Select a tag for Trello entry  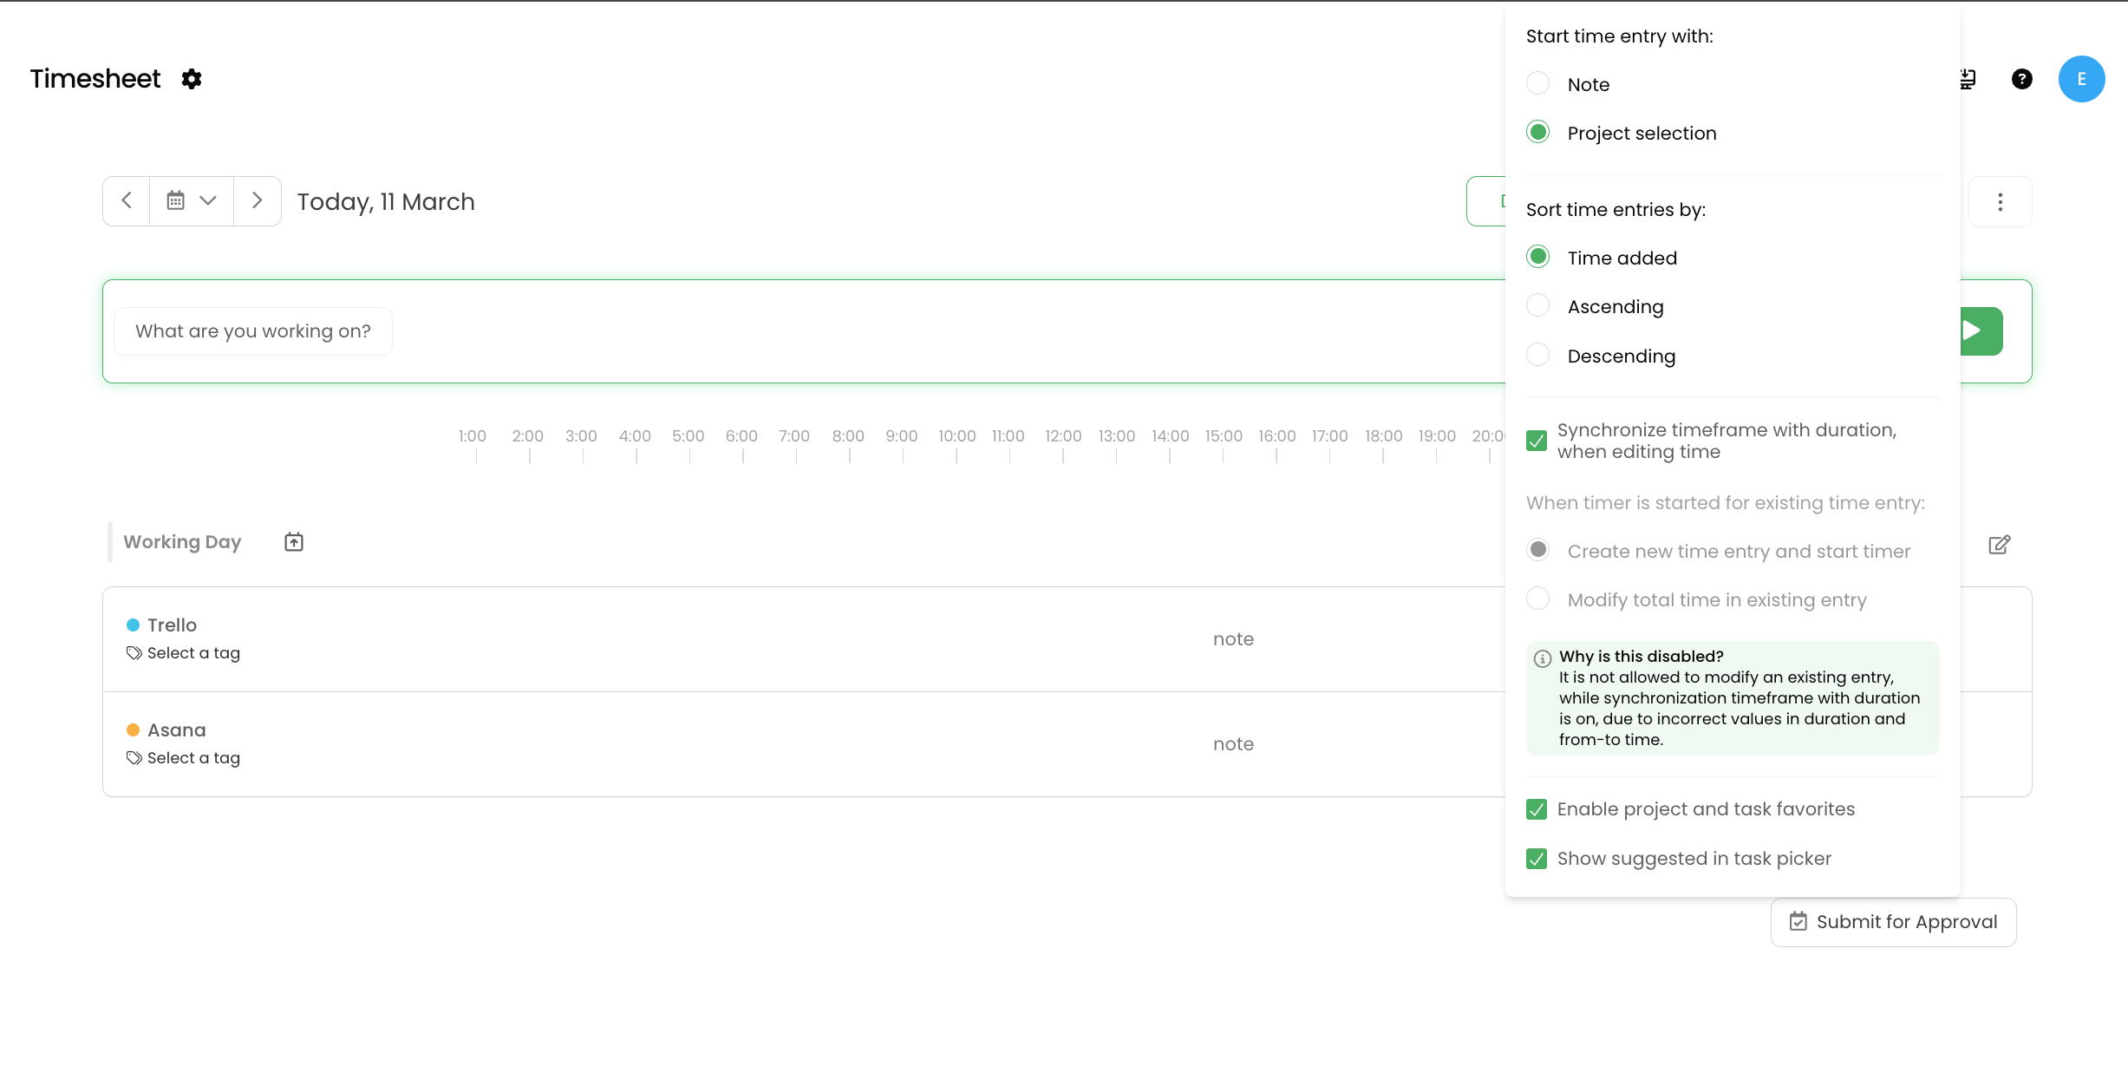(193, 653)
